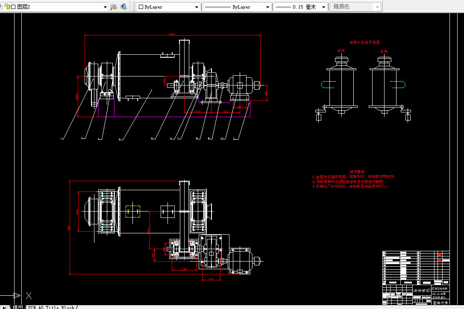Expand the 图层2 layer dropdown
This screenshot has height=309, width=464.
tap(105, 7)
